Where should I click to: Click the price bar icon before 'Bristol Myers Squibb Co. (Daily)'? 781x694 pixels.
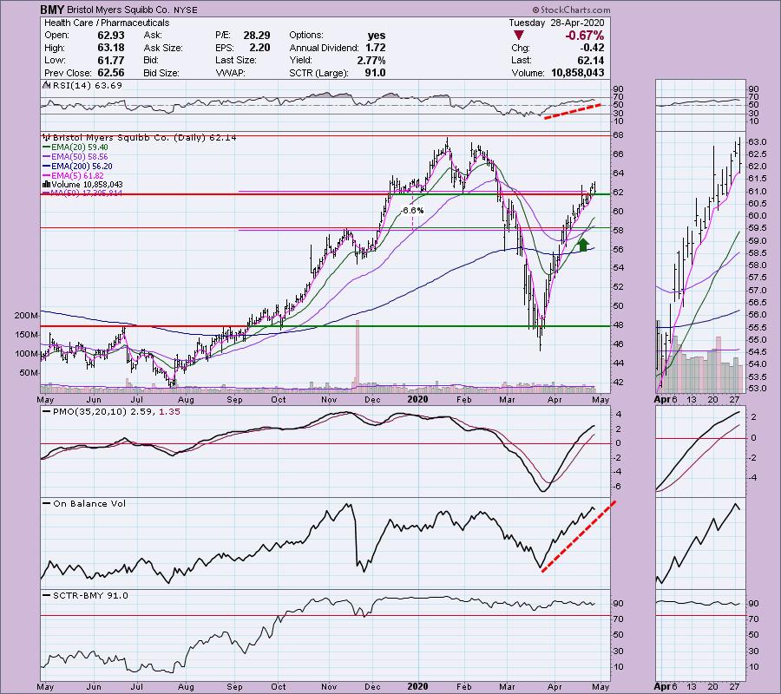(x=47, y=137)
